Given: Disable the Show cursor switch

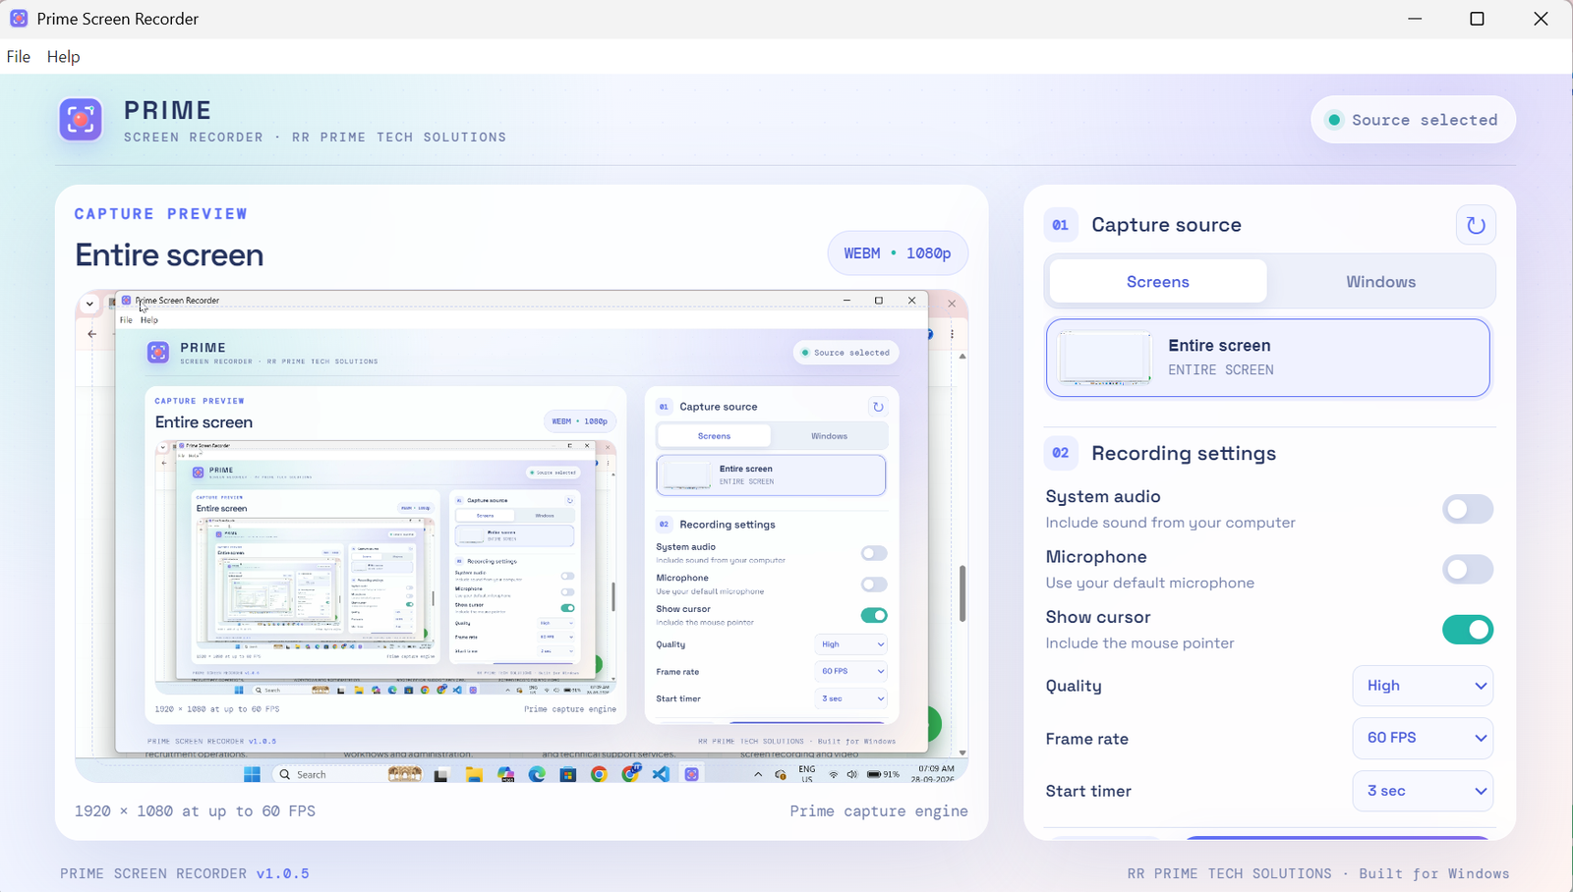Looking at the screenshot, I should (x=1468, y=630).
